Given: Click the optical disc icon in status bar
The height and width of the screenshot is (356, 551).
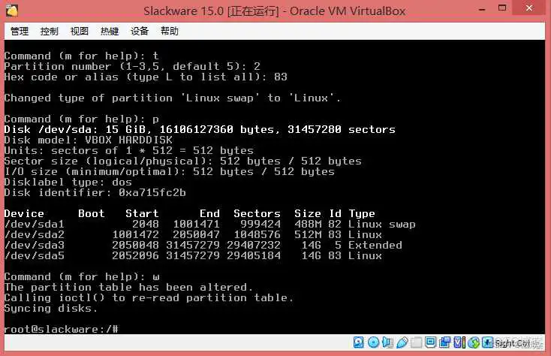Looking at the screenshot, I should (x=373, y=342).
